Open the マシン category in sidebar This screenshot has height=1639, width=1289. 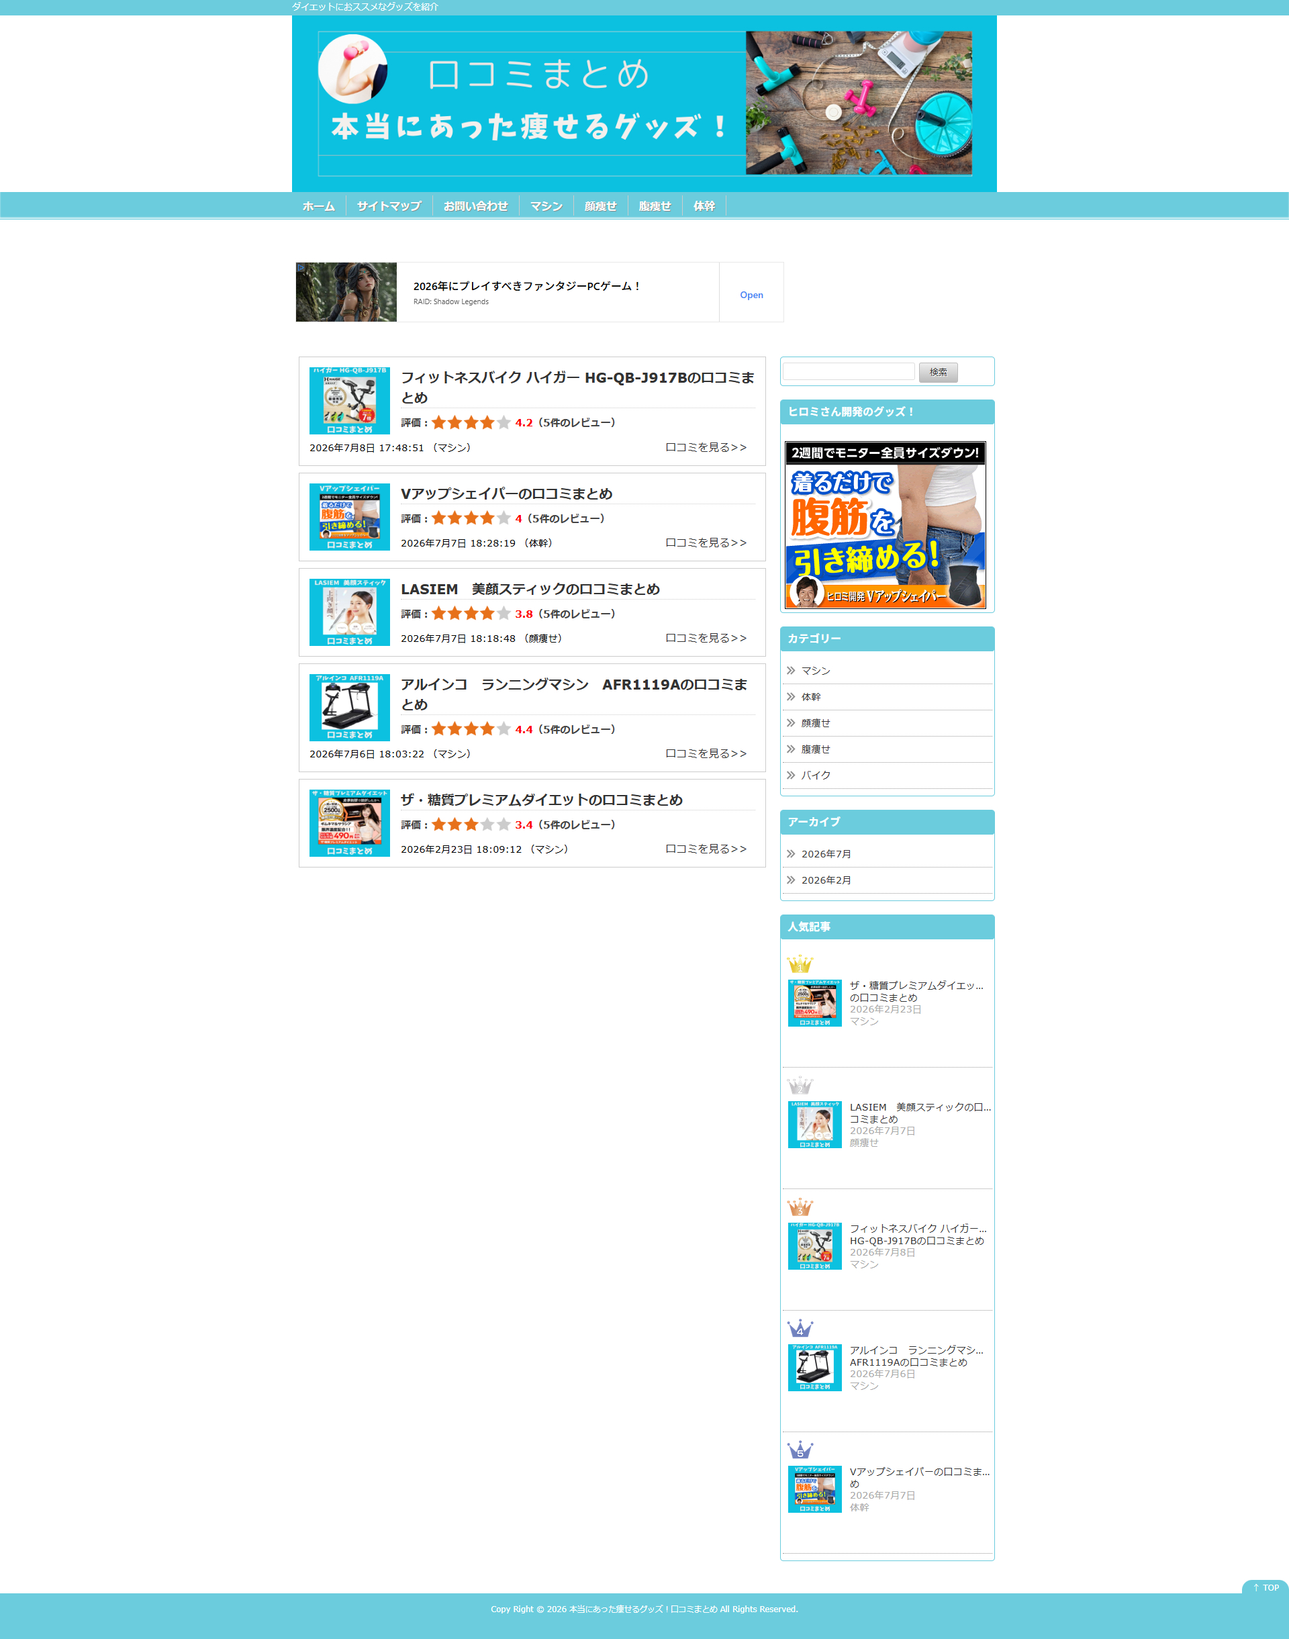click(816, 671)
